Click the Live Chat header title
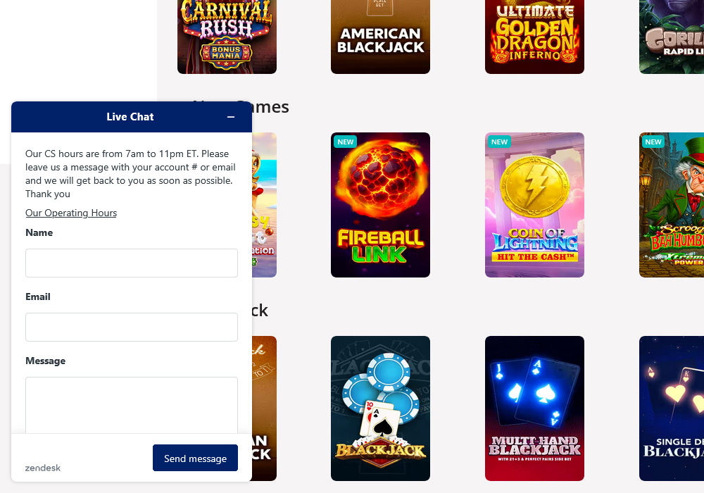This screenshot has width=704, height=493. [130, 117]
